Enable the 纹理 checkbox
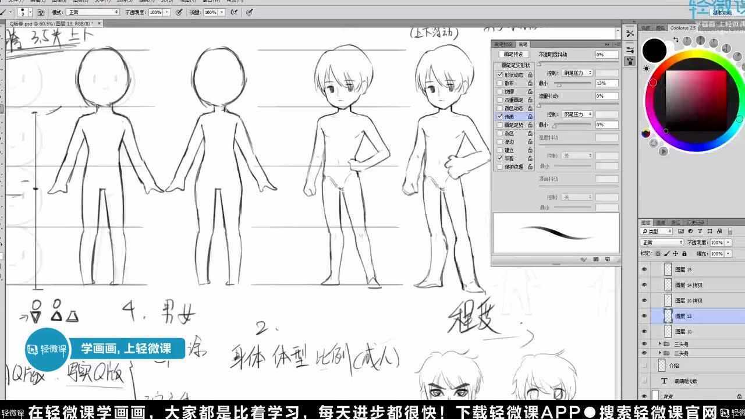745x419 pixels. coord(499,91)
